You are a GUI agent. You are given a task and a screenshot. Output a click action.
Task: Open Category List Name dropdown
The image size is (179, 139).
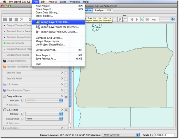[44, 119]
